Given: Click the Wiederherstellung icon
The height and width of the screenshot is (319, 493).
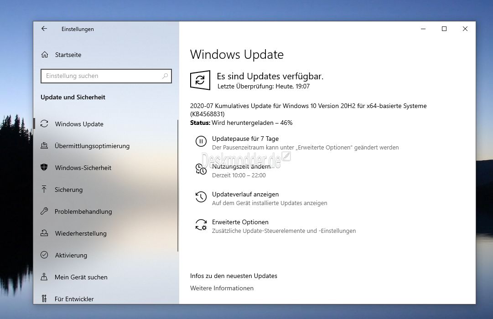Looking at the screenshot, I should [44, 233].
